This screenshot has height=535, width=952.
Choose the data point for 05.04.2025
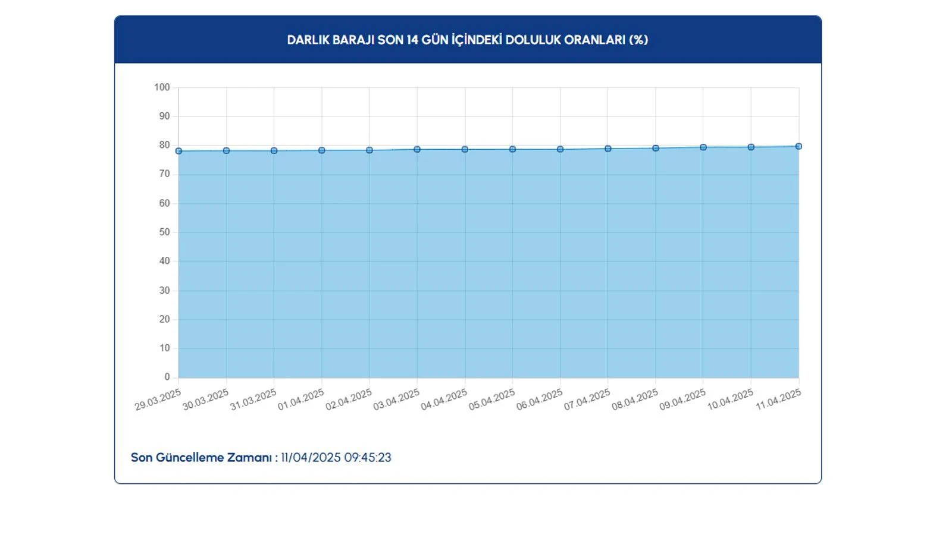(512, 149)
